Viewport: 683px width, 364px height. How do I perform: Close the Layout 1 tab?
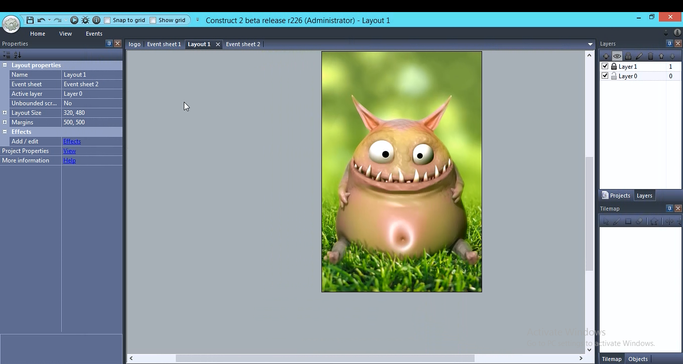(x=218, y=44)
